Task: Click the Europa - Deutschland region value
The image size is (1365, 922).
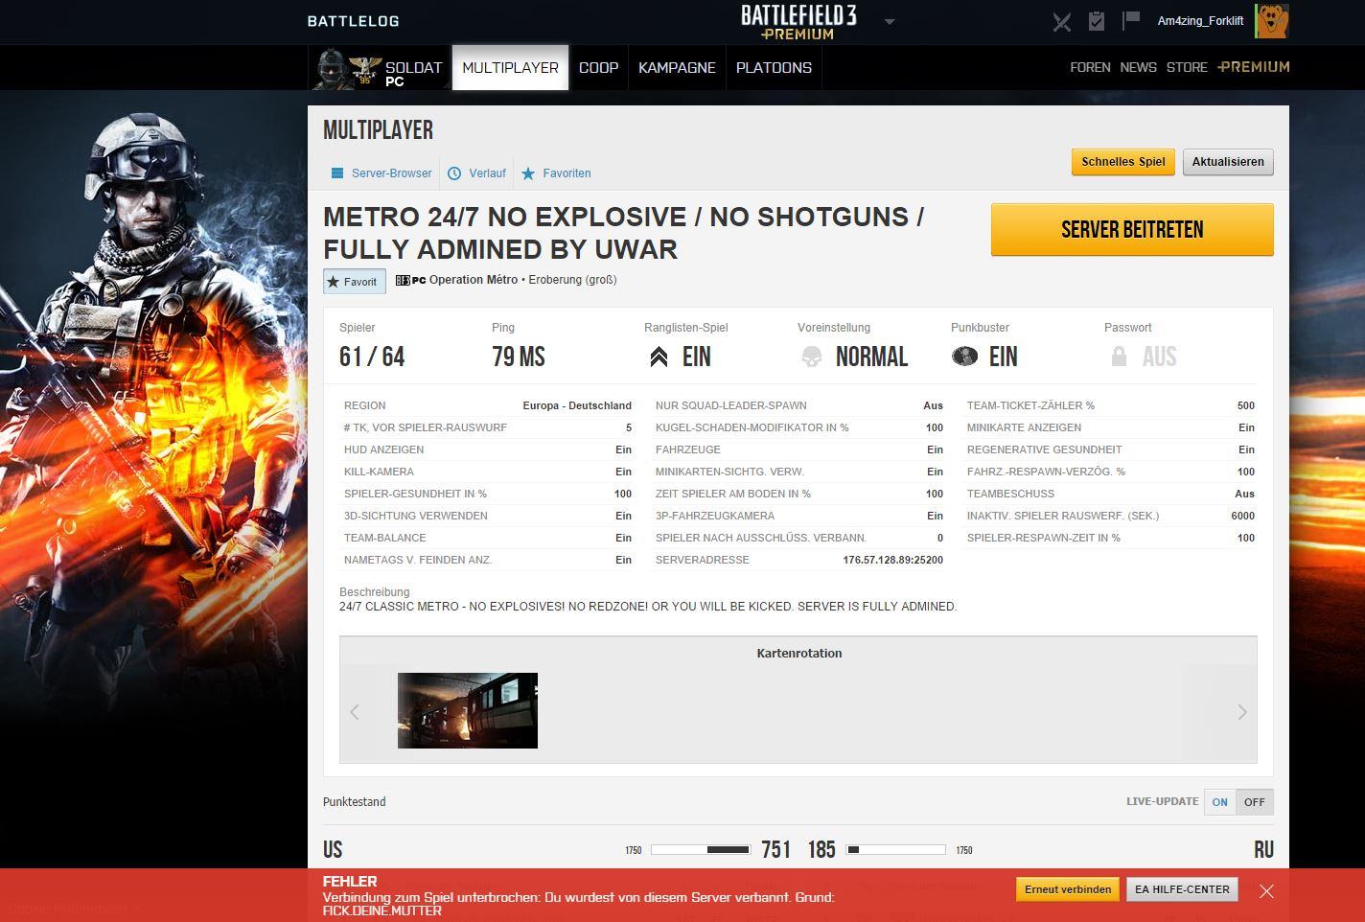Action: pos(577,406)
